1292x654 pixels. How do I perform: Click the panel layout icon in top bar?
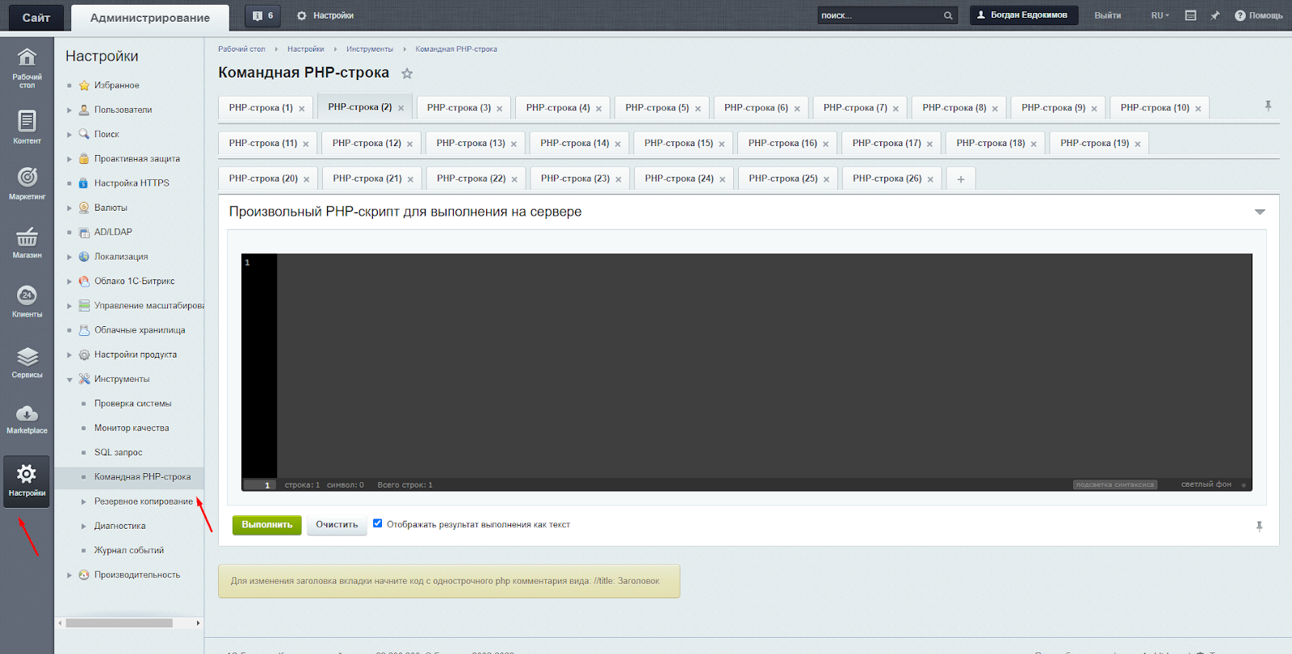click(1190, 15)
